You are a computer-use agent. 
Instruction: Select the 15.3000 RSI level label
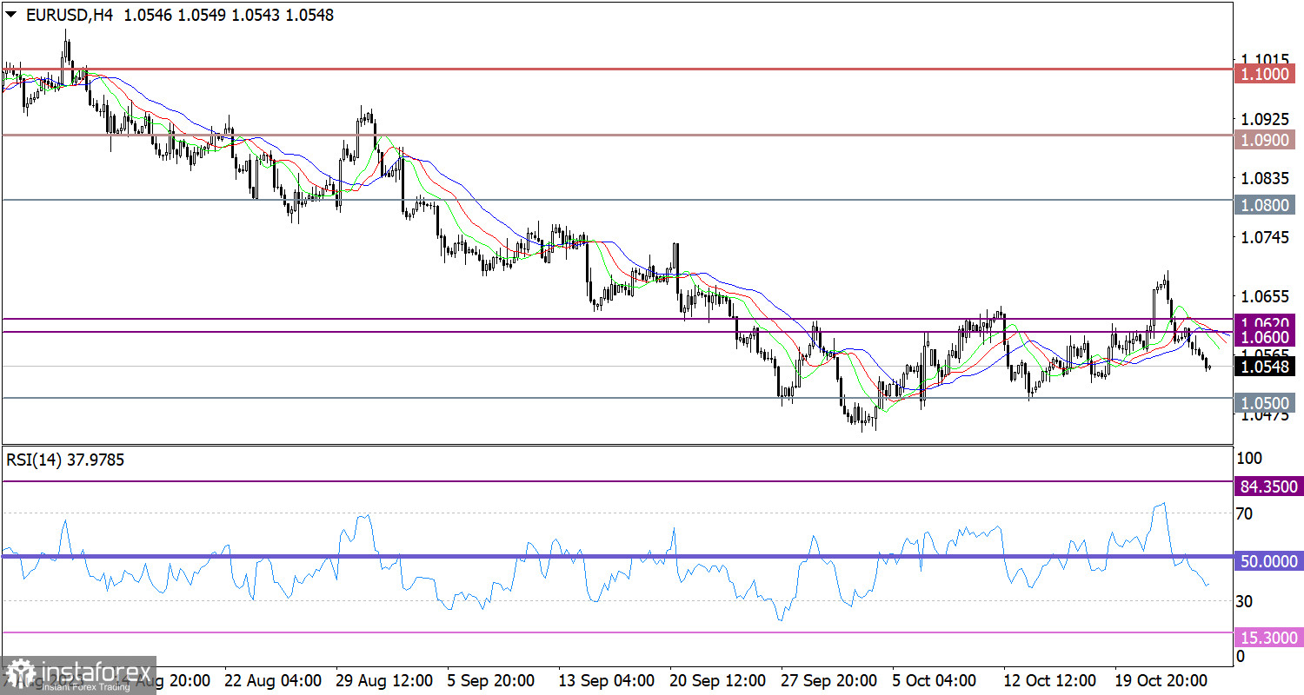tap(1268, 639)
